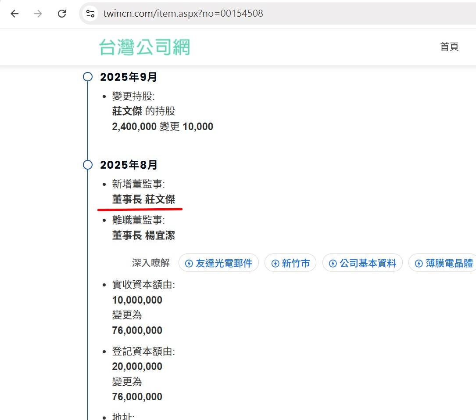
Task: Click the 深入瞭解 label
Action: coord(150,263)
